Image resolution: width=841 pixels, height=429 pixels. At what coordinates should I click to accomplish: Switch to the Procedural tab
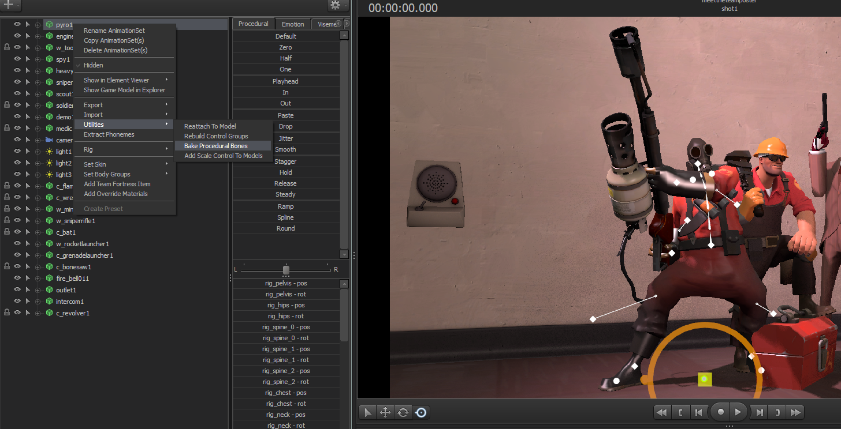(254, 24)
